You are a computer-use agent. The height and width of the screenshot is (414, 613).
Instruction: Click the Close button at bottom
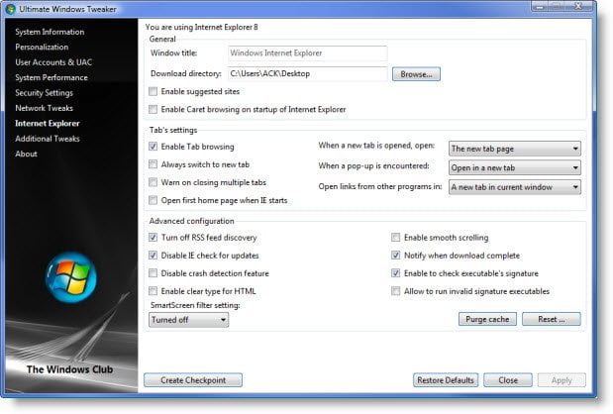click(508, 380)
